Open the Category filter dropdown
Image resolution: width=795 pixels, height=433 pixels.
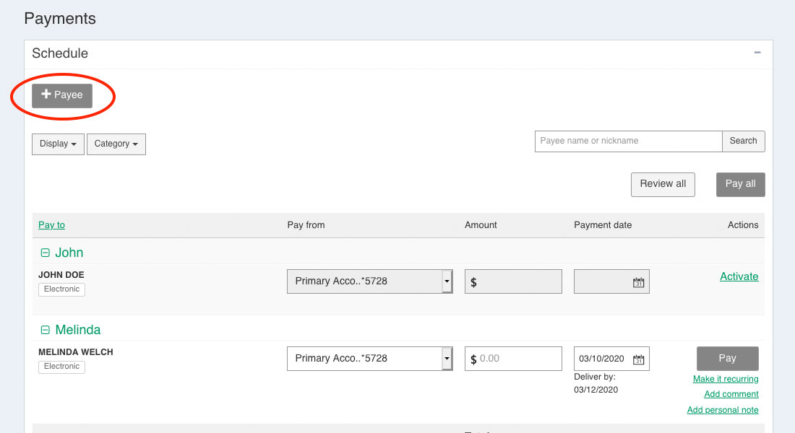coord(116,144)
